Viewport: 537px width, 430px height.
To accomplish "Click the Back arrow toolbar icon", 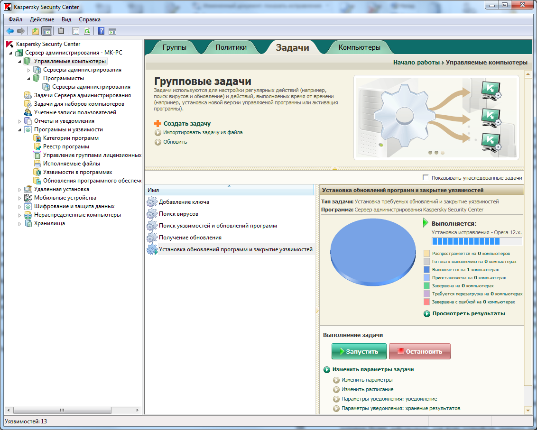I will pos(10,31).
